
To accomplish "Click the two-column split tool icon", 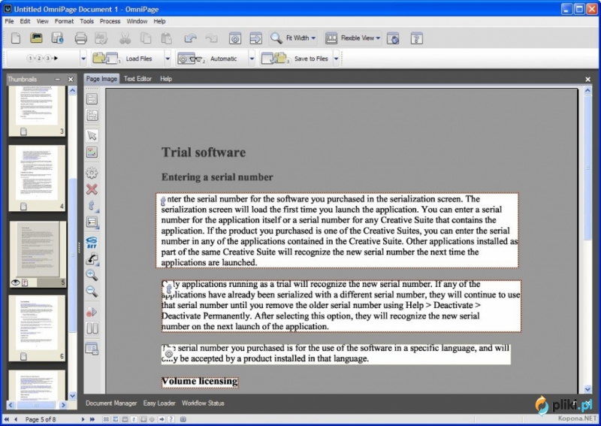I will point(92,328).
